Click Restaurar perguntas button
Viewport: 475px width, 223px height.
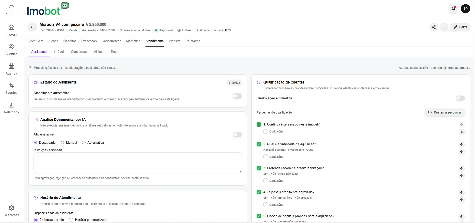(x=445, y=112)
